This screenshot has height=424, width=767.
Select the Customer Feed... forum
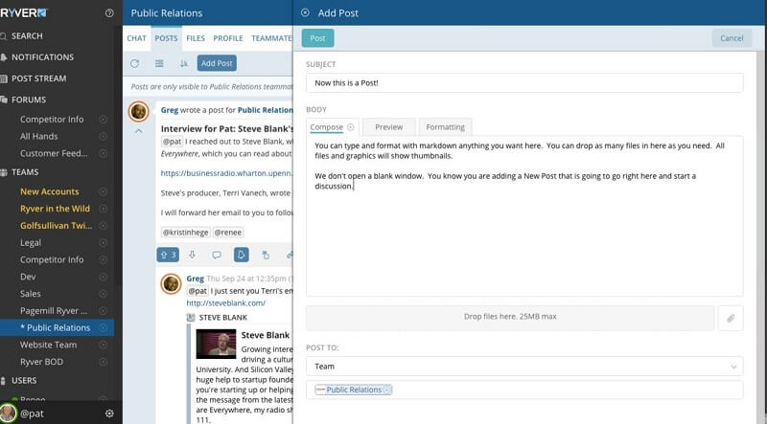pos(54,153)
